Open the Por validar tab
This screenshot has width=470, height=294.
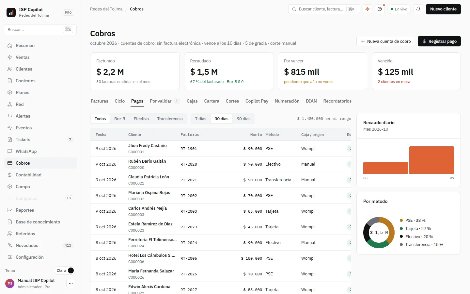coord(164,101)
